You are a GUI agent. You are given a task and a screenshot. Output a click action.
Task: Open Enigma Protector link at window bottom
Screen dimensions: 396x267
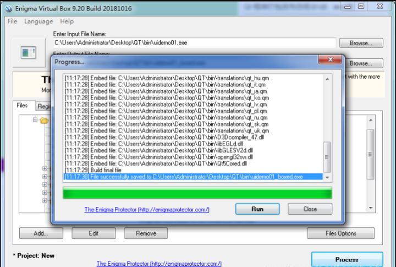click(159, 264)
